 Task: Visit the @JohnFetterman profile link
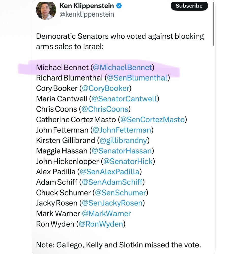pos(122,130)
